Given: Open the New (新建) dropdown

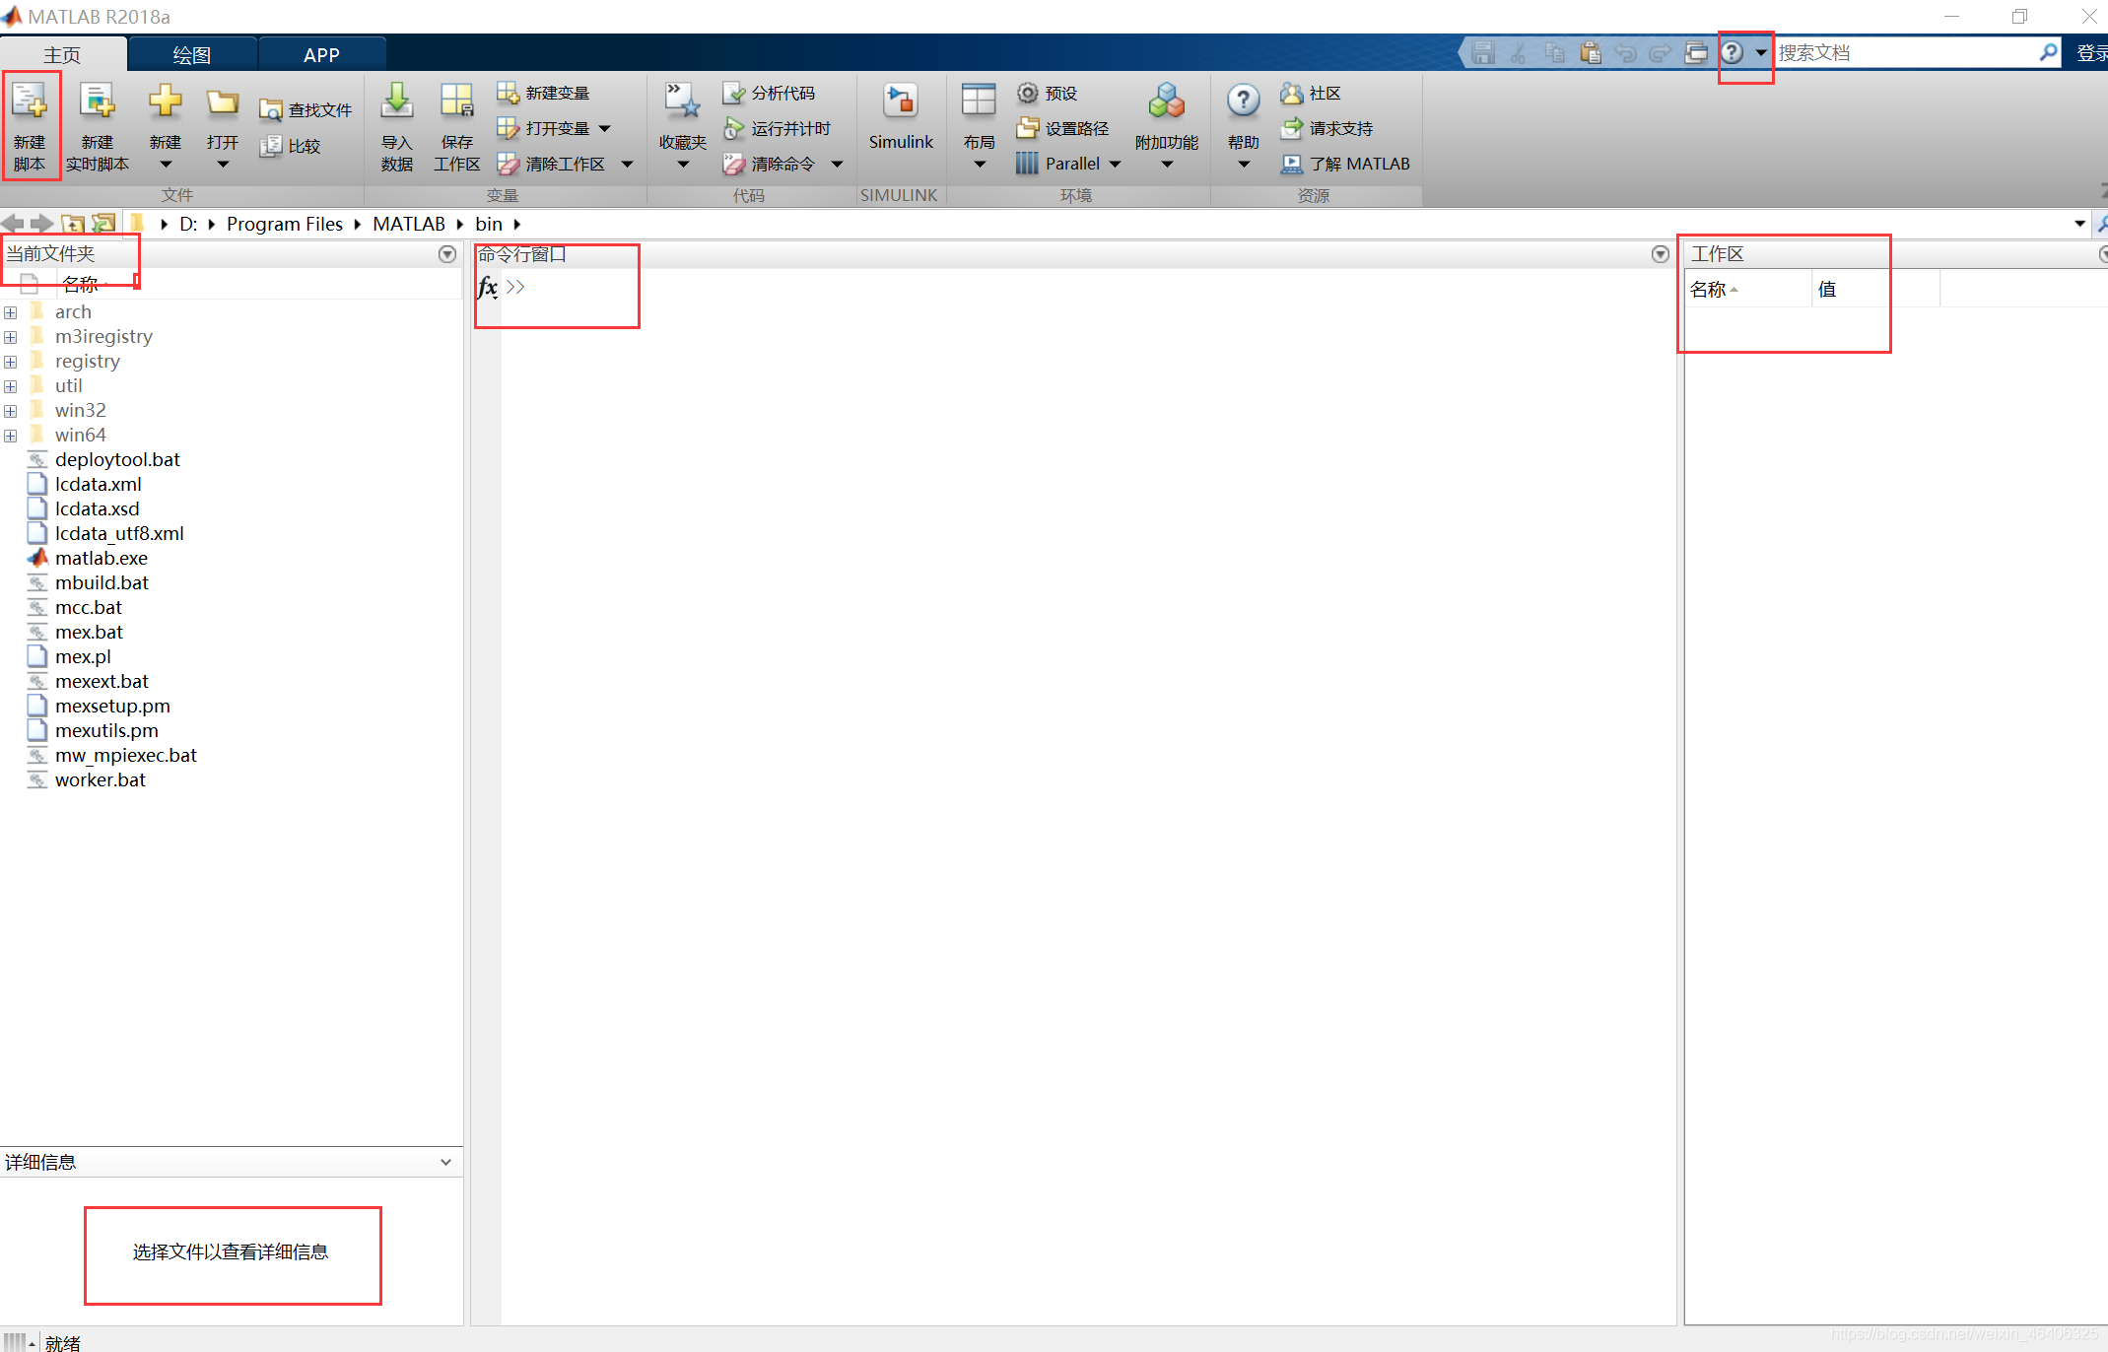Looking at the screenshot, I should (x=166, y=125).
